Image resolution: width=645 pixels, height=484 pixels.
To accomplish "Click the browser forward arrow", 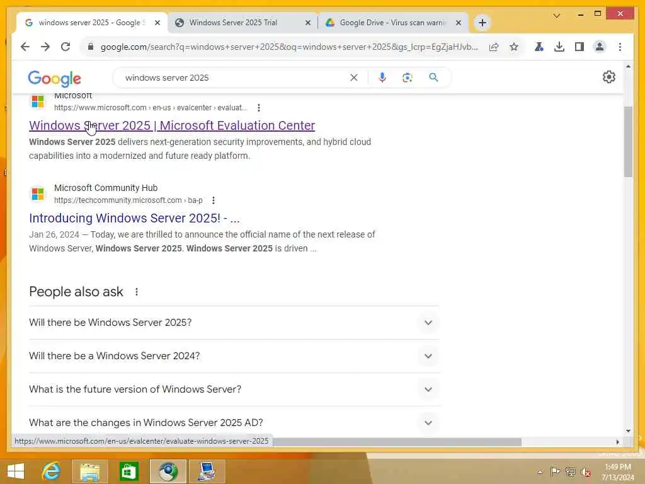I will 45,47.
